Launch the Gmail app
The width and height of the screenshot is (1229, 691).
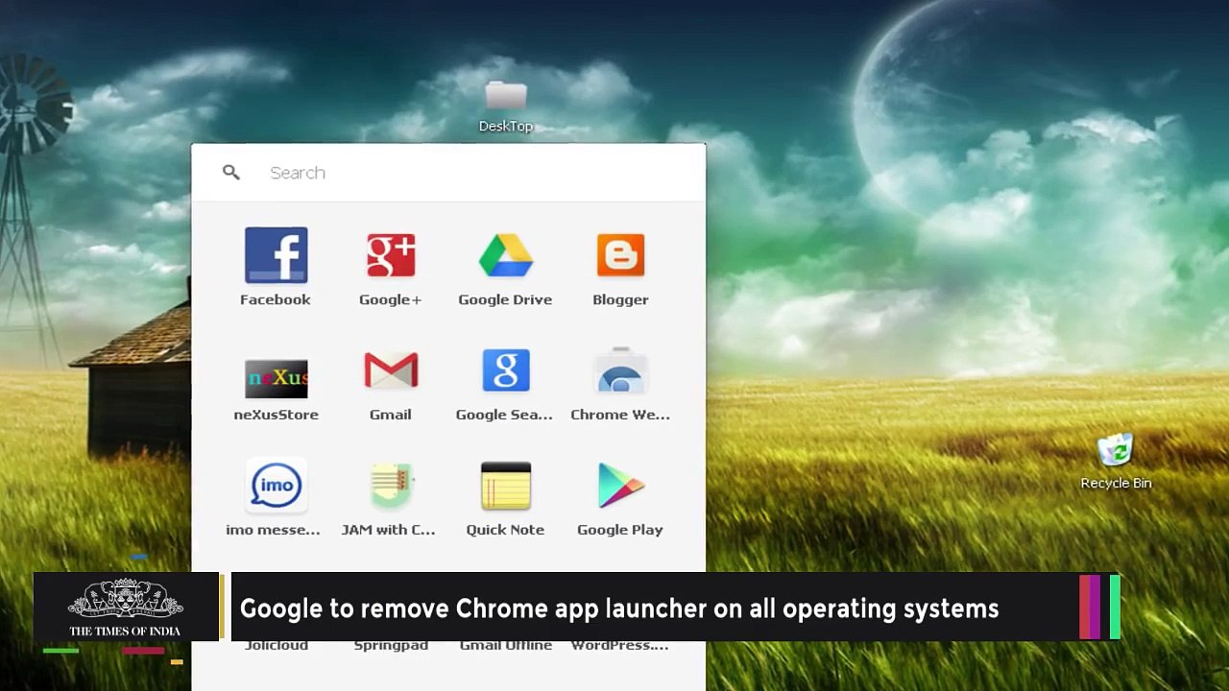[391, 370]
